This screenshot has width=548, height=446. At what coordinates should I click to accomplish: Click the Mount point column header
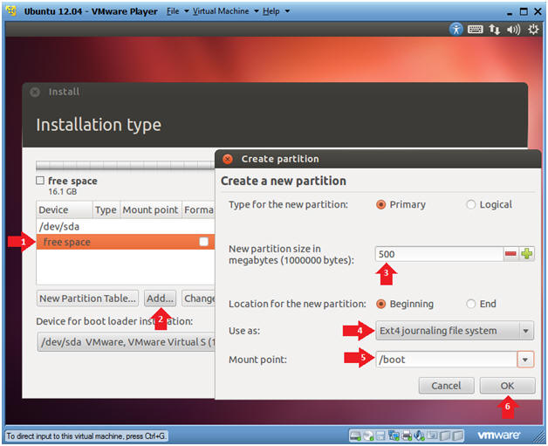tap(151, 209)
